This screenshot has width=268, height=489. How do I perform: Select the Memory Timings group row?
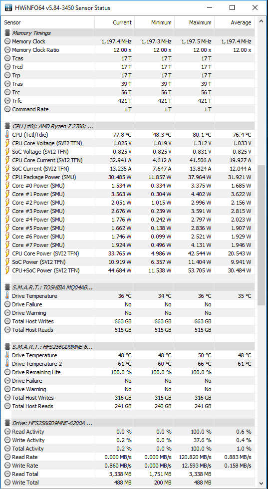(x=128, y=33)
